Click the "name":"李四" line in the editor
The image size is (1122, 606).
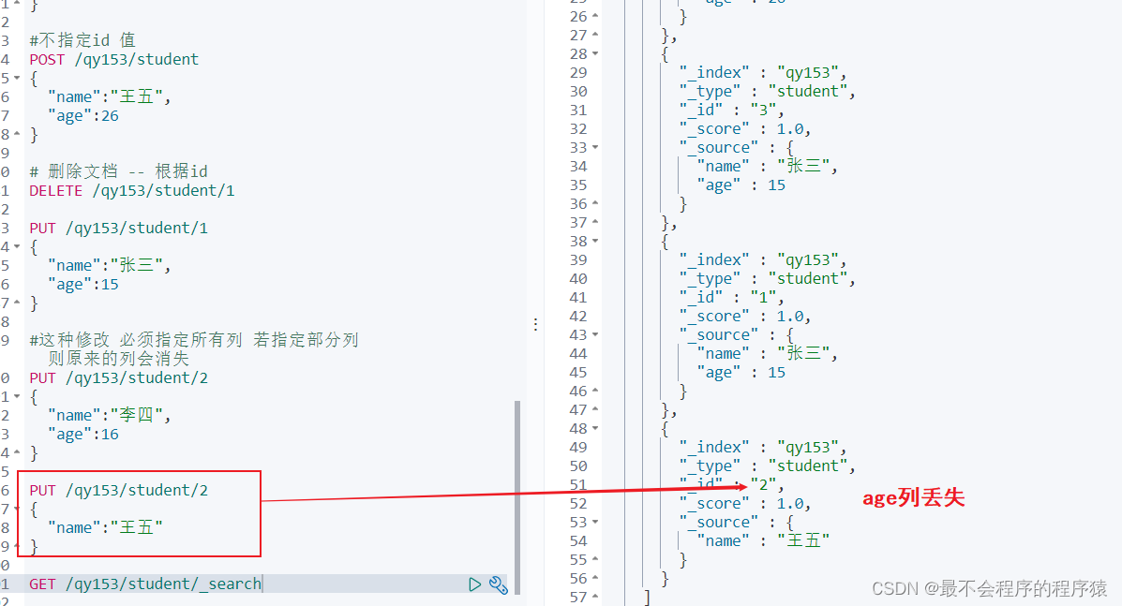(110, 415)
